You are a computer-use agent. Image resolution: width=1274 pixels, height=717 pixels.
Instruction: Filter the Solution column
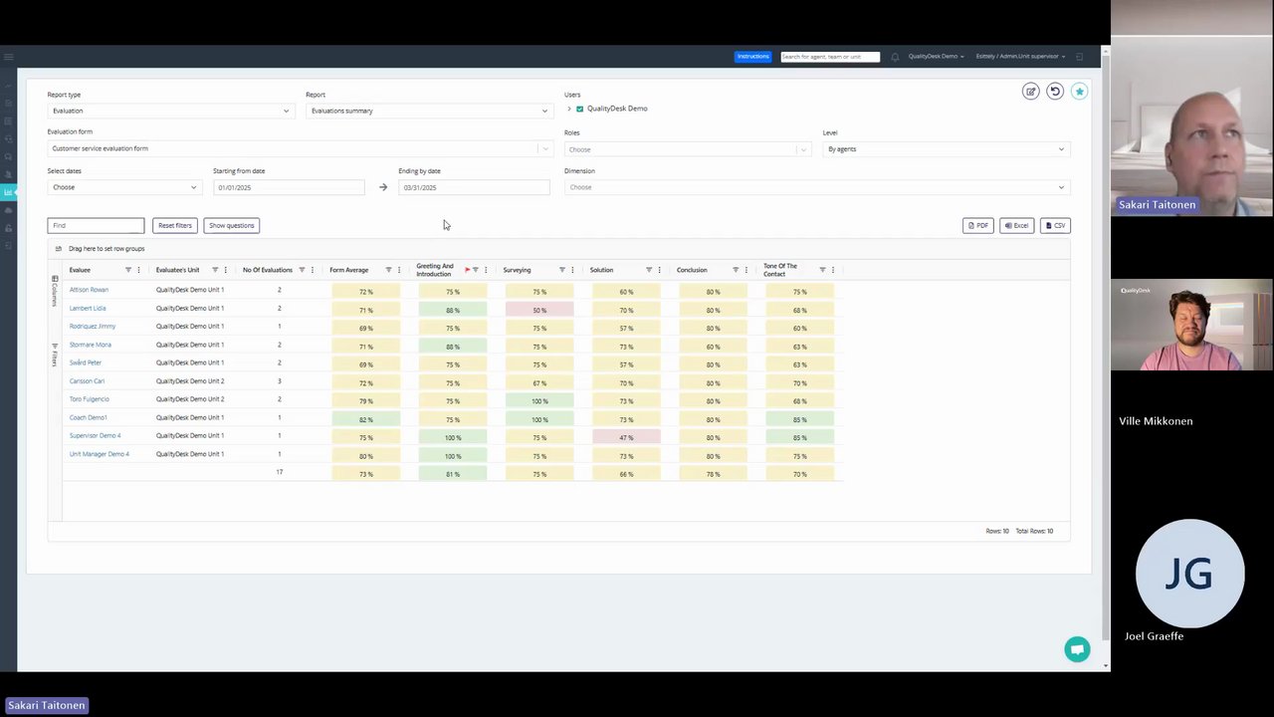pos(649,270)
